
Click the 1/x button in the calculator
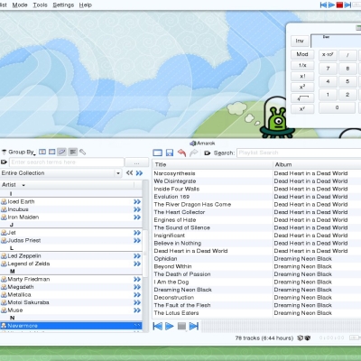point(302,65)
